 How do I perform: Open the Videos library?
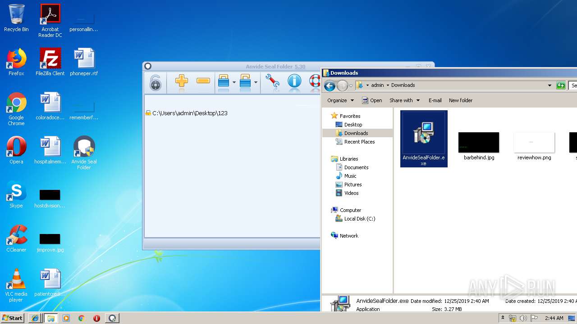(347, 193)
